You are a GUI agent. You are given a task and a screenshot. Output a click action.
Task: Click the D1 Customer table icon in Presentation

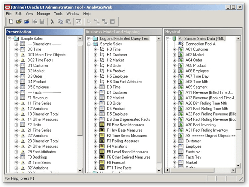click(23, 65)
